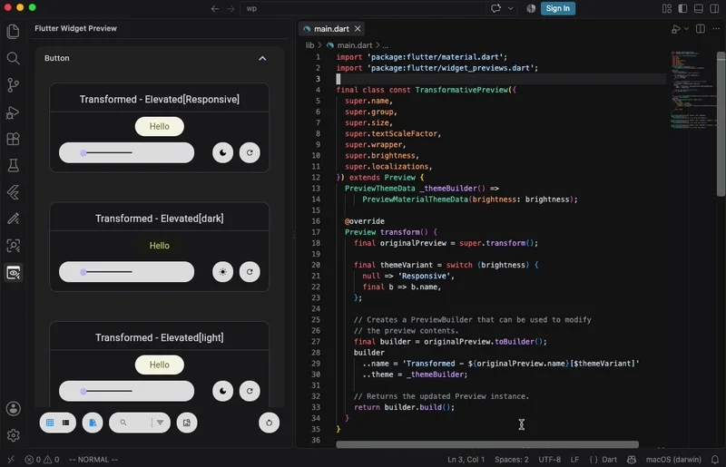Open the Flutter Widget Preview sidebar icon
Viewport: 726px width, 467px height.
[x=13, y=273]
